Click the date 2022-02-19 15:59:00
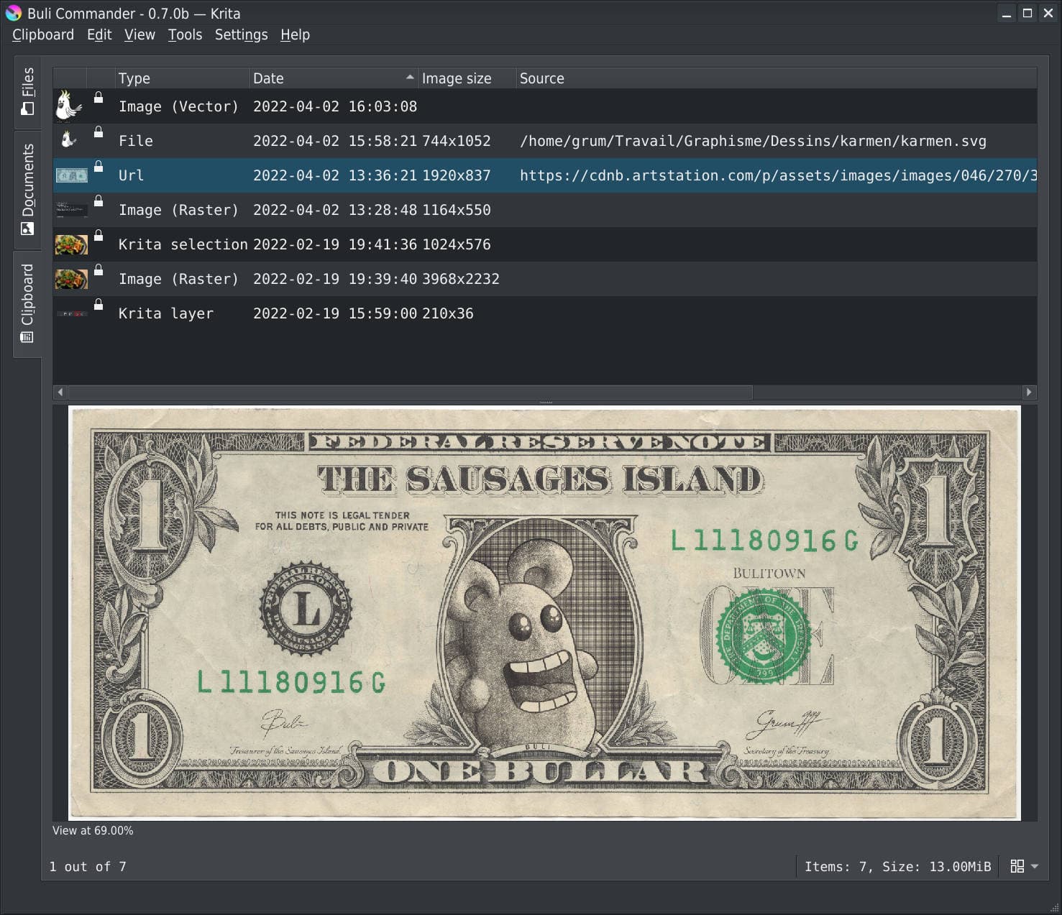1062x915 pixels. tap(335, 313)
